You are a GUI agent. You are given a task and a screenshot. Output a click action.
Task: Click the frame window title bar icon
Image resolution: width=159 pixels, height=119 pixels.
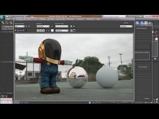pyautogui.click(x=15, y=19)
